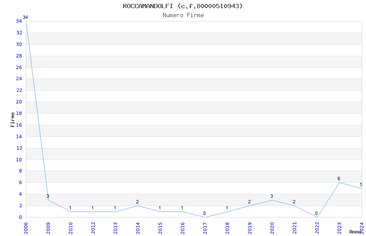366x236 pixels.
Task: Click the Anno x-axis title
Action: coord(355,232)
